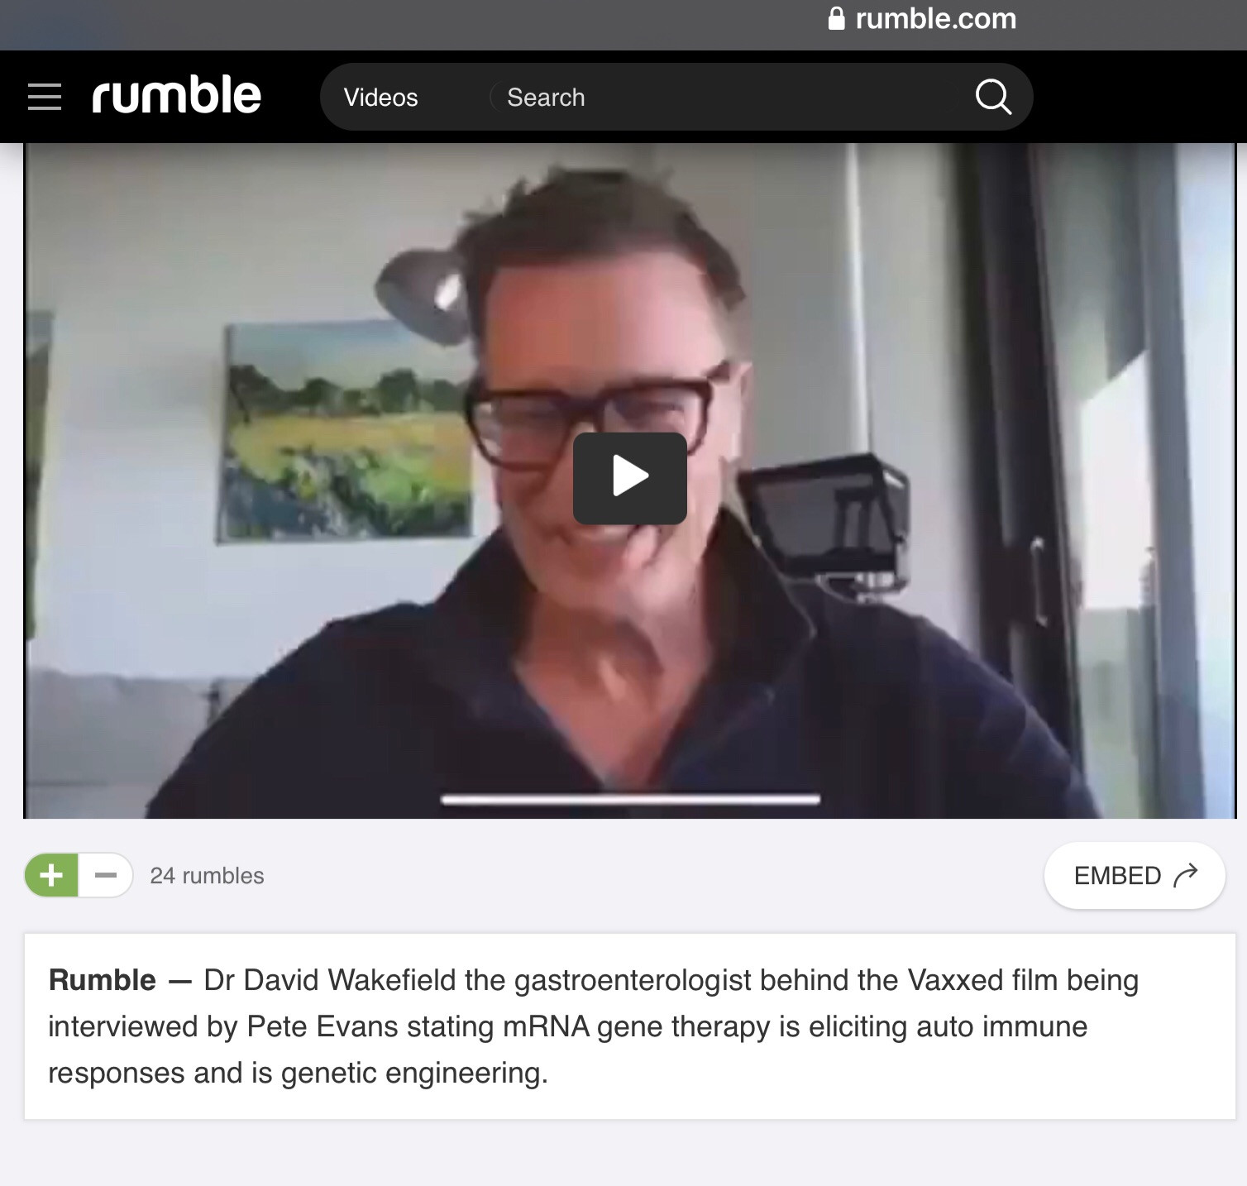Click the 24 rumbles count label

207,876
